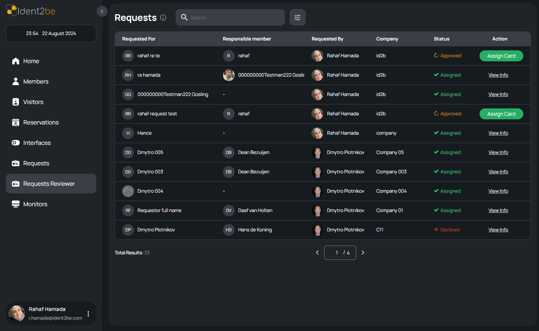Click Responsible member column header
The height and width of the screenshot is (331, 539).
pyautogui.click(x=247, y=39)
